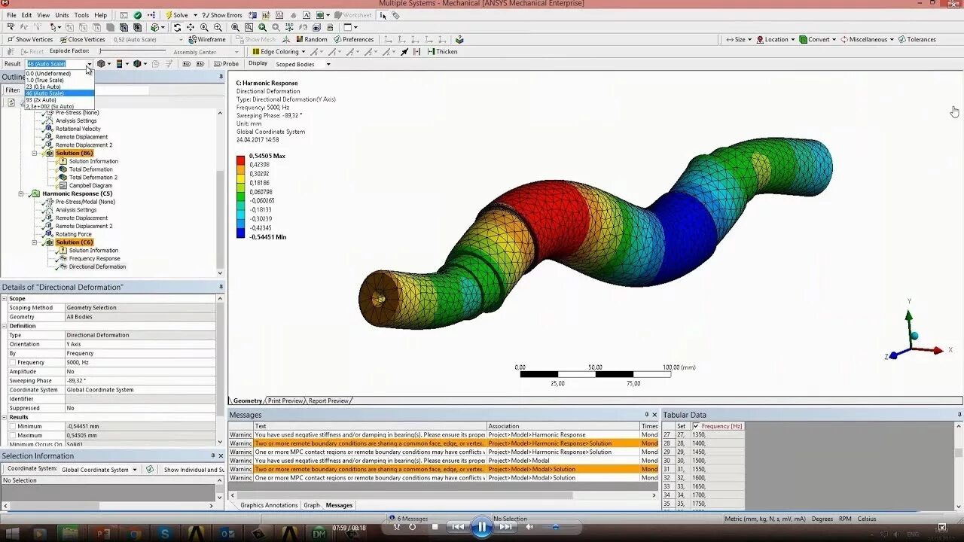Check the Minimum results checkbox
964x542 pixels.
point(12,426)
